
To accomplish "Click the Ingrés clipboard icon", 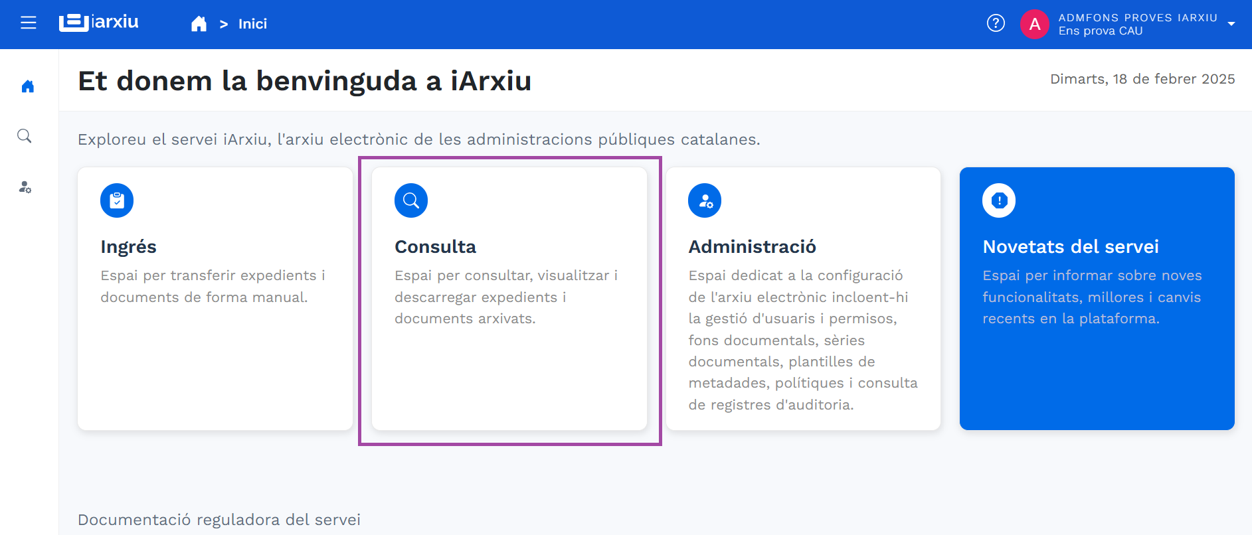I will (x=117, y=200).
